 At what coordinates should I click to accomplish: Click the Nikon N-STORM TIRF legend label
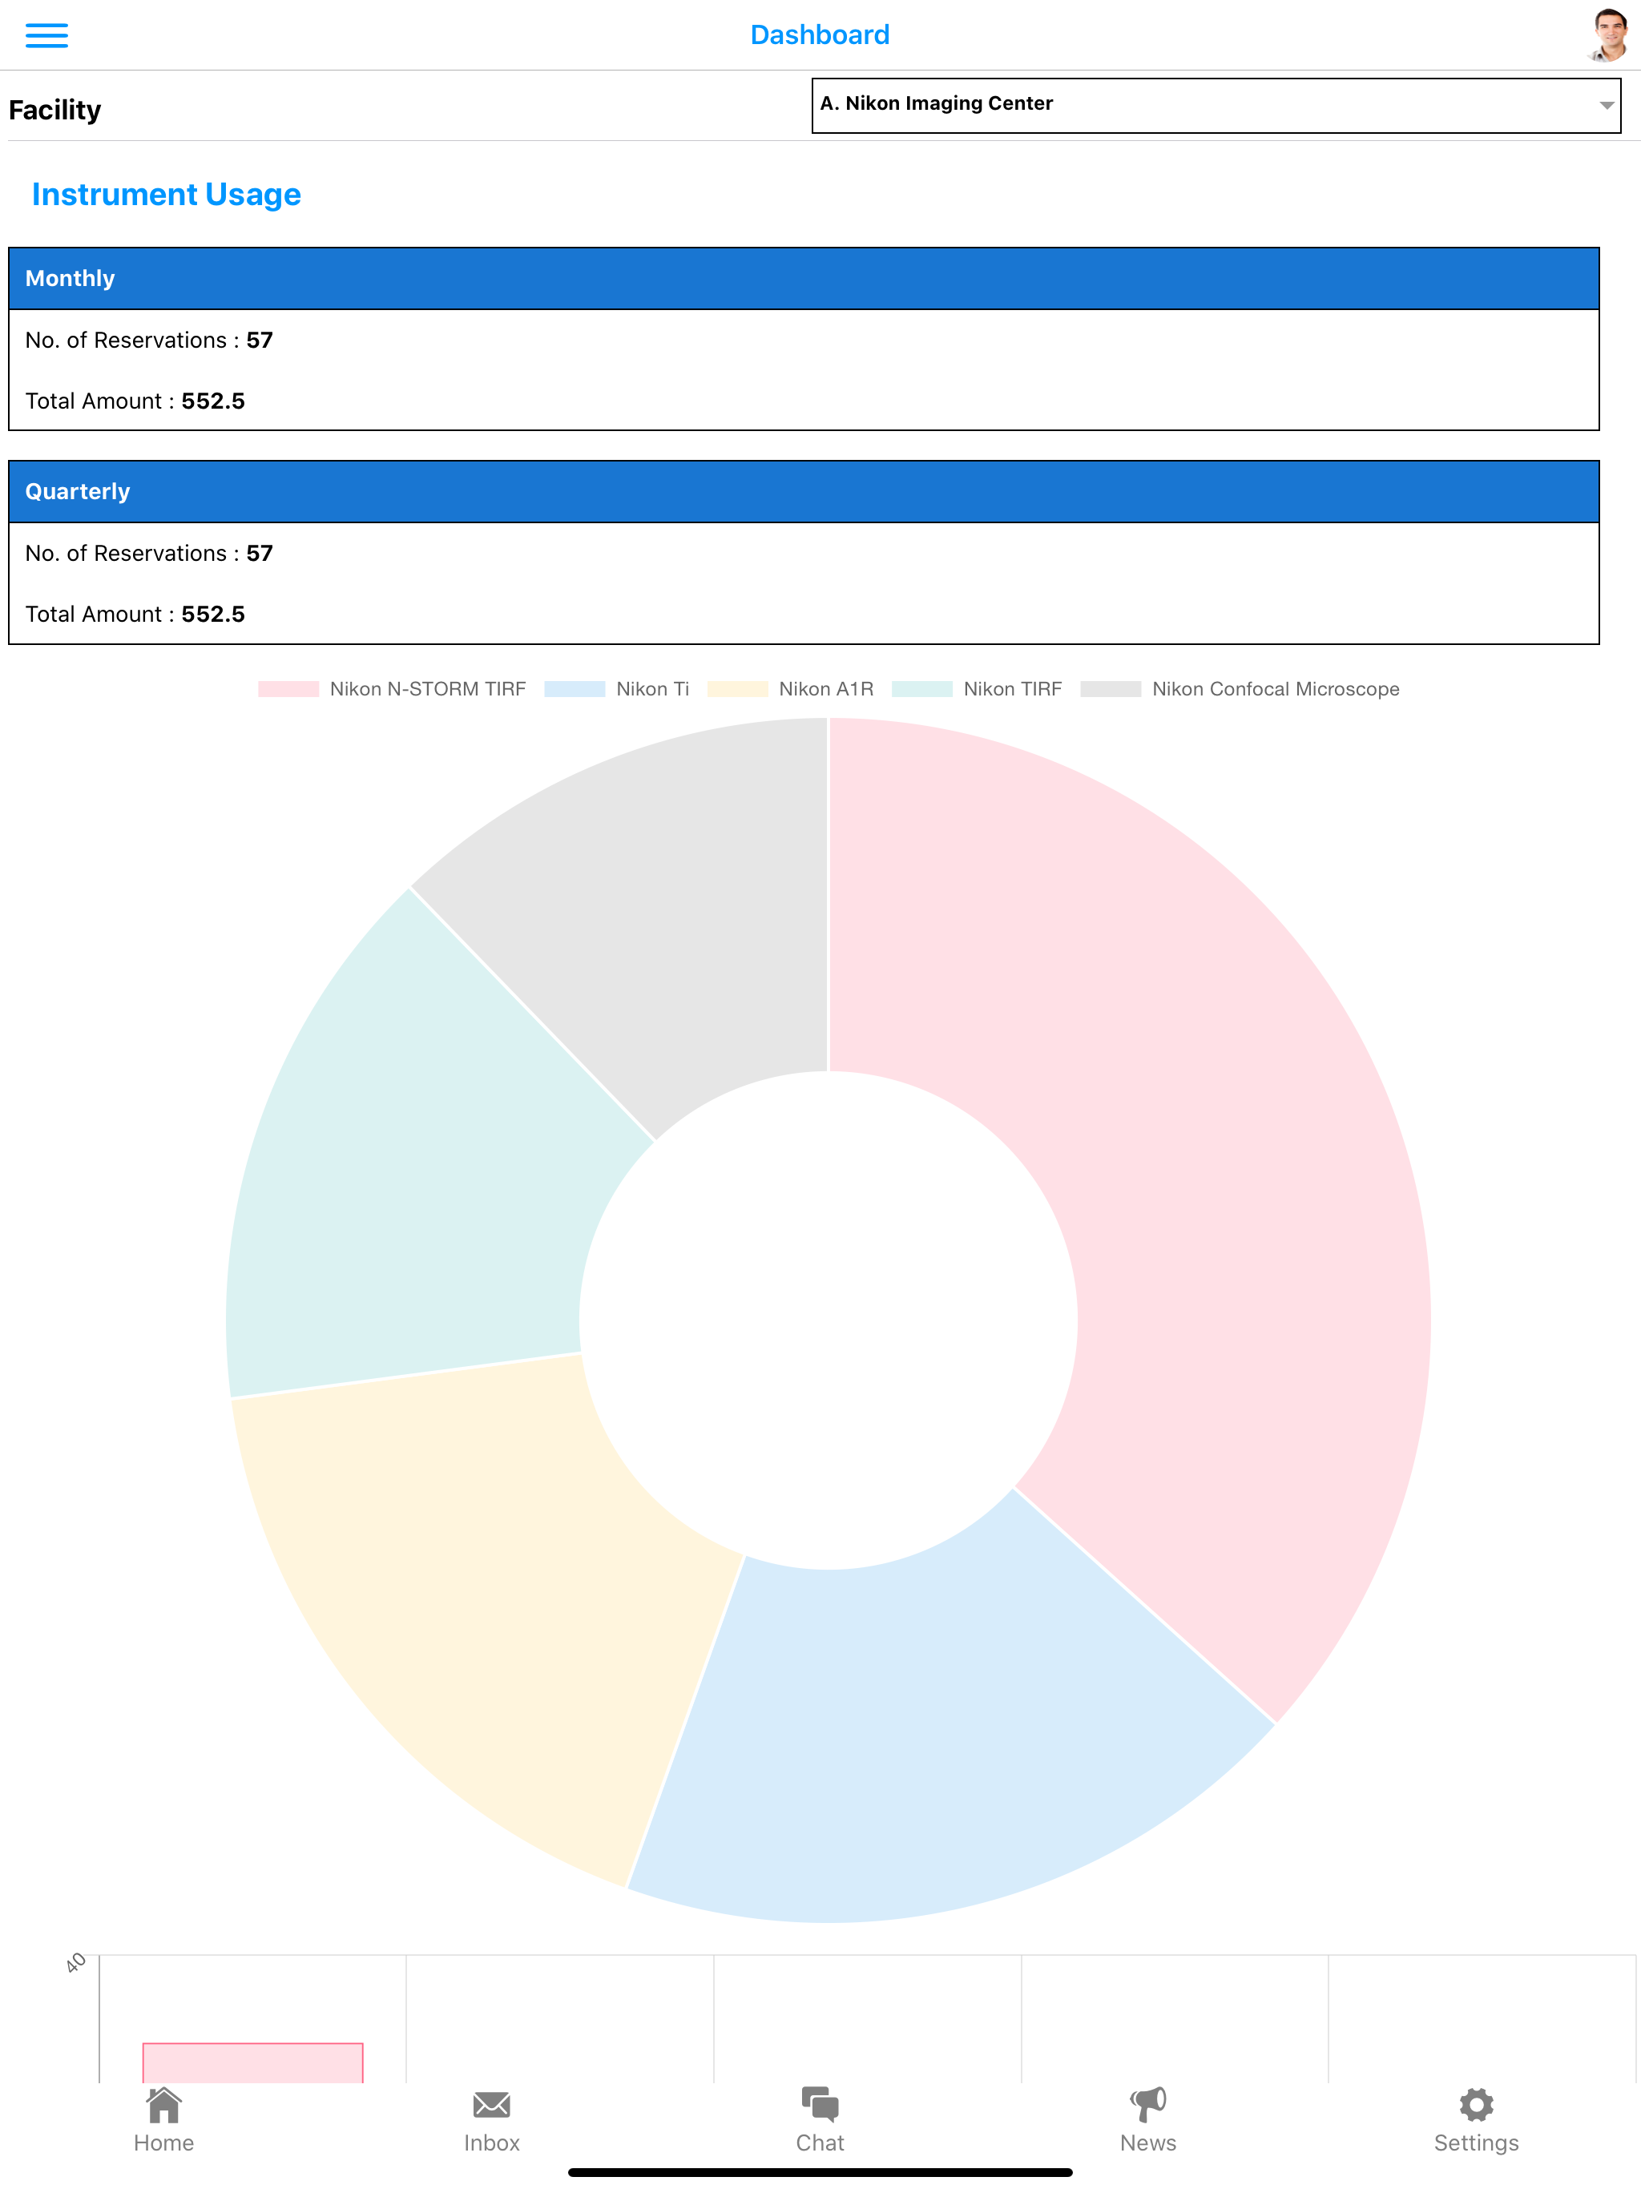pos(428,689)
